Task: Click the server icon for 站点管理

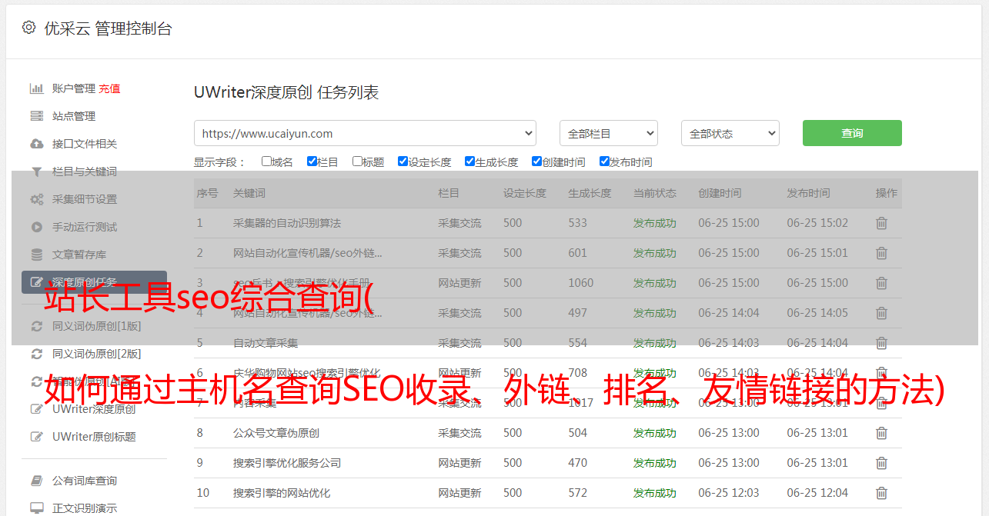Action: click(x=36, y=116)
